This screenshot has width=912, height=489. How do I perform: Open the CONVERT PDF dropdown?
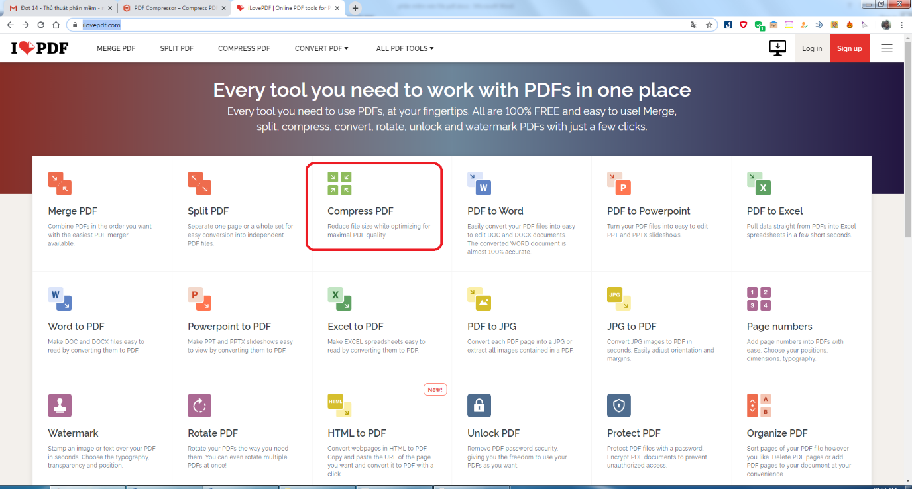[321, 48]
